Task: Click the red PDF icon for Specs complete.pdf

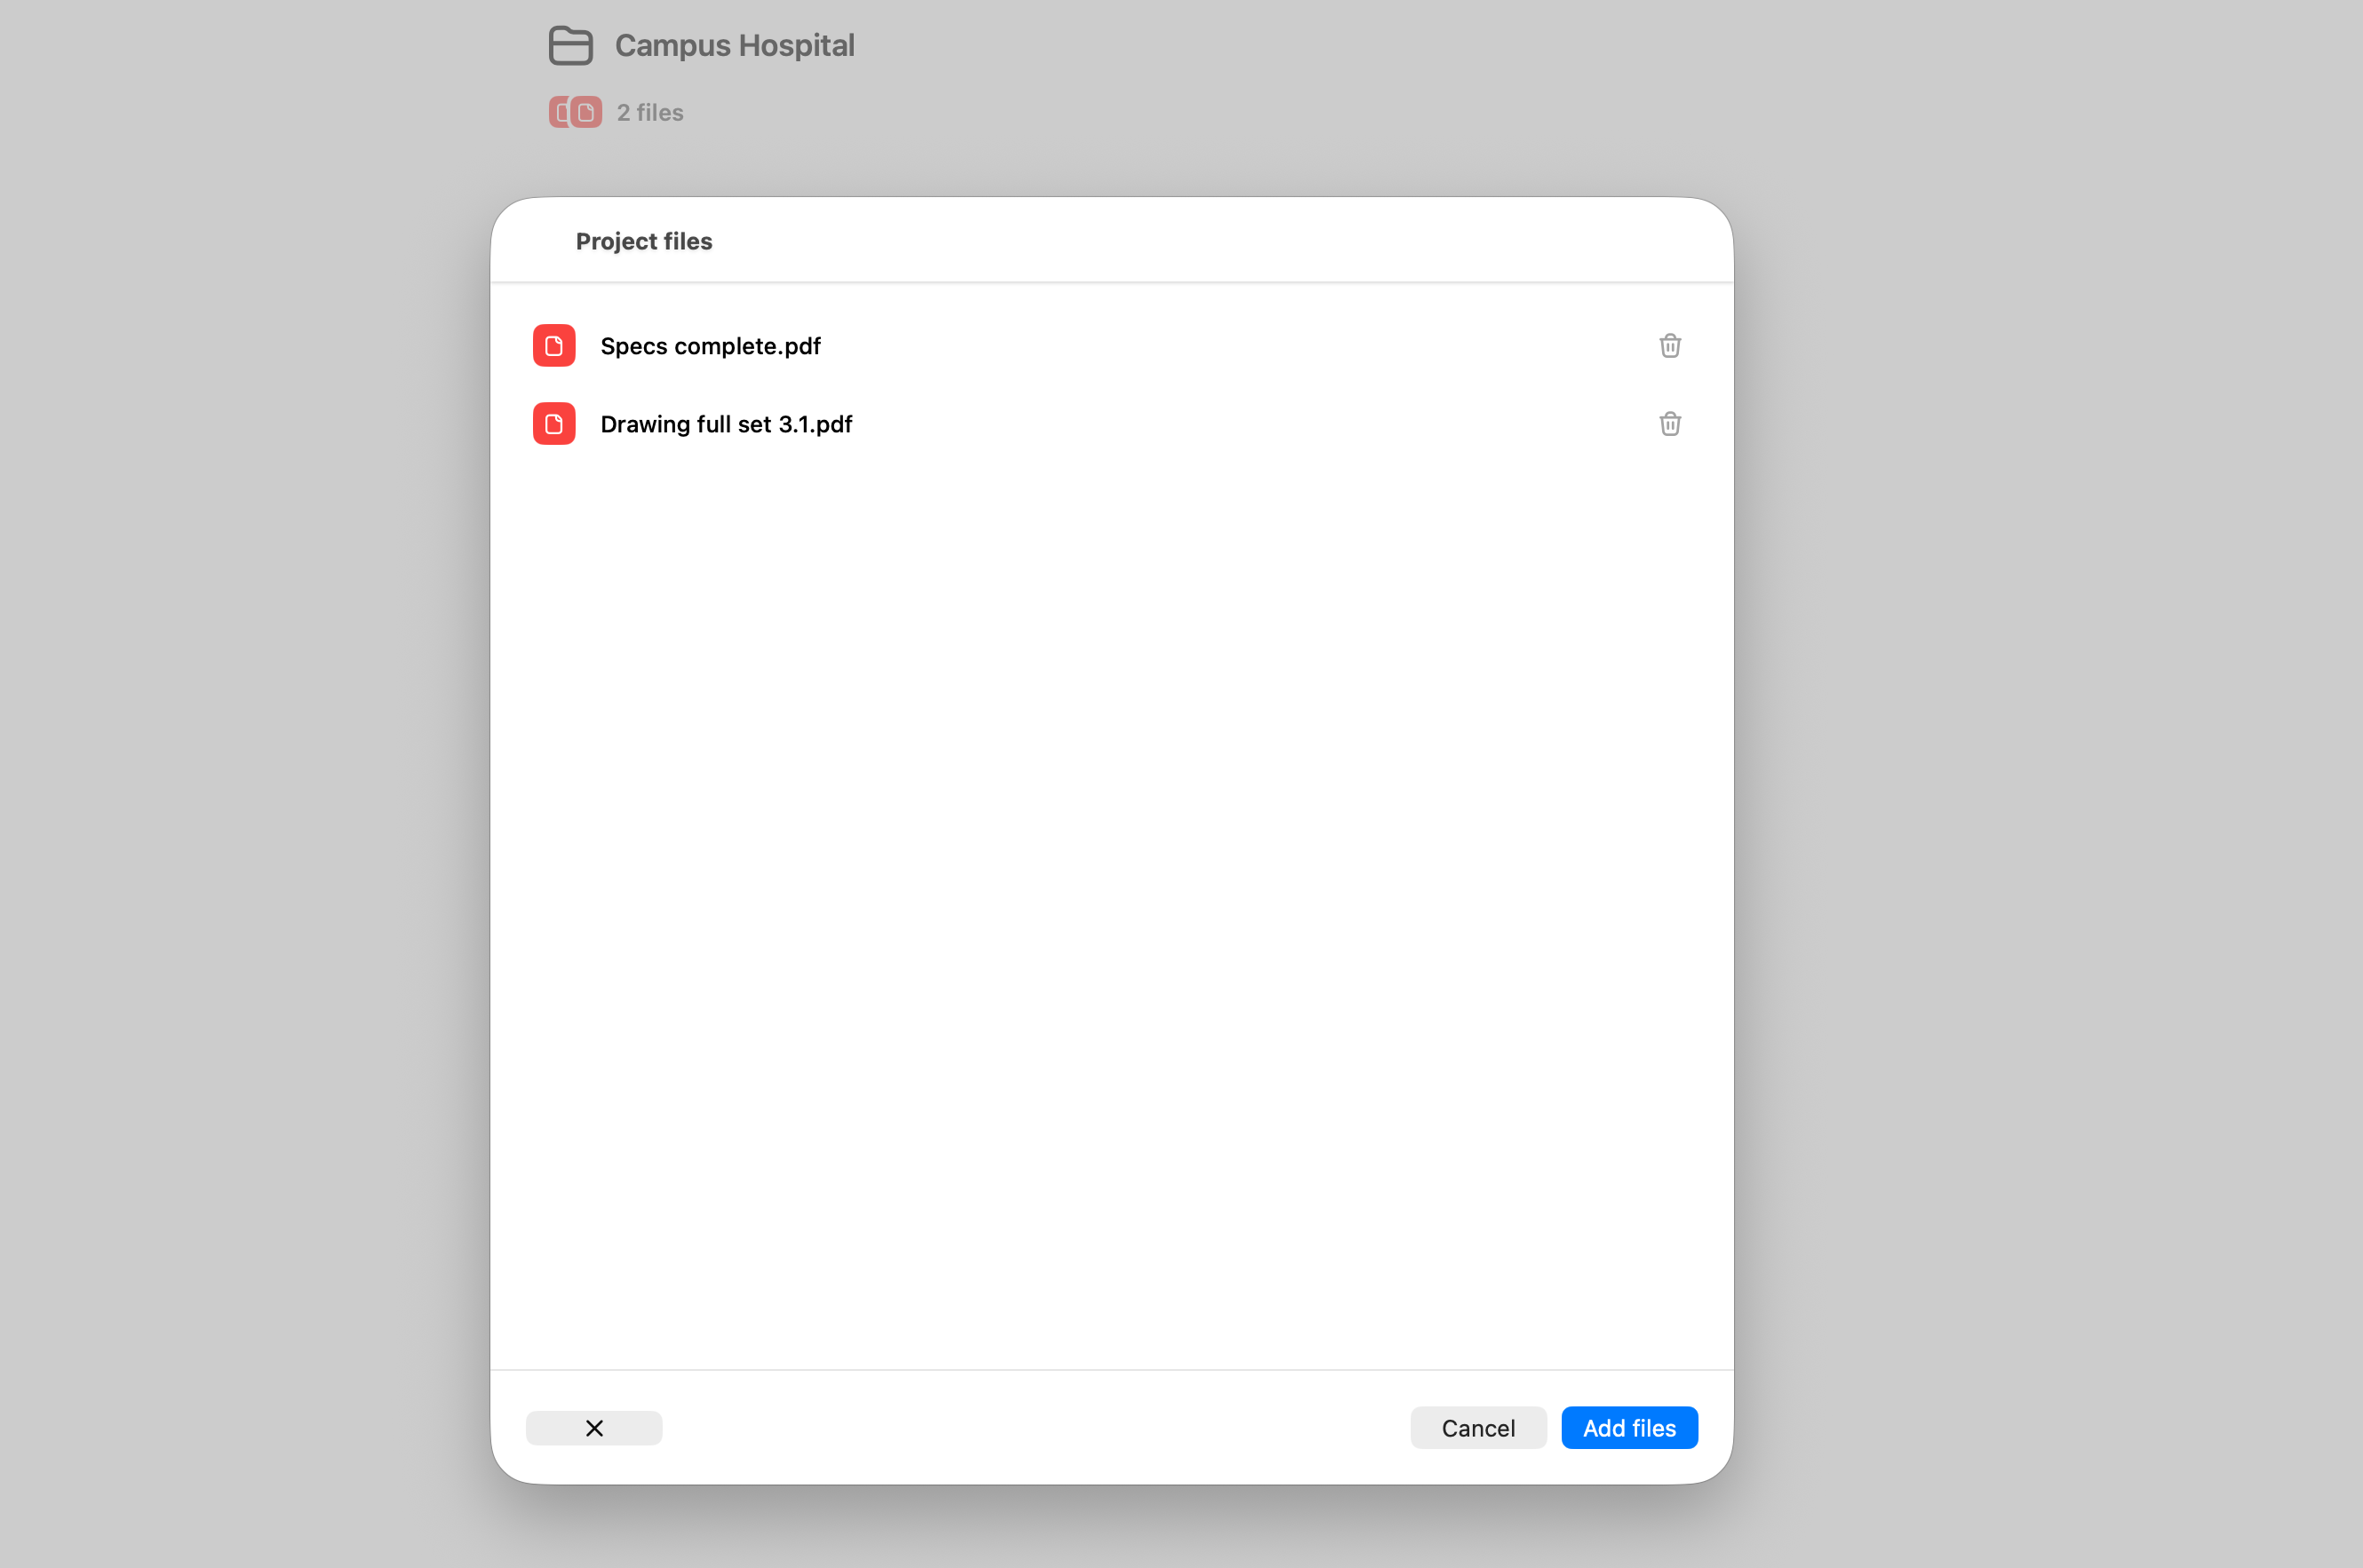Action: click(x=553, y=345)
